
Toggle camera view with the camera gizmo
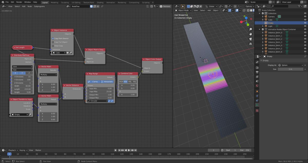pos(250,39)
